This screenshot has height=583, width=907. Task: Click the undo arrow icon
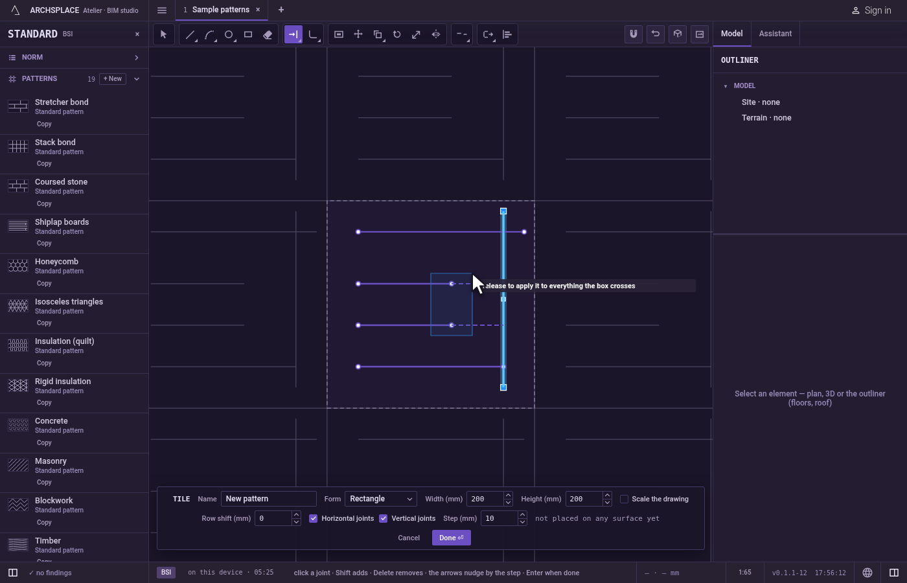pyautogui.click(x=656, y=34)
